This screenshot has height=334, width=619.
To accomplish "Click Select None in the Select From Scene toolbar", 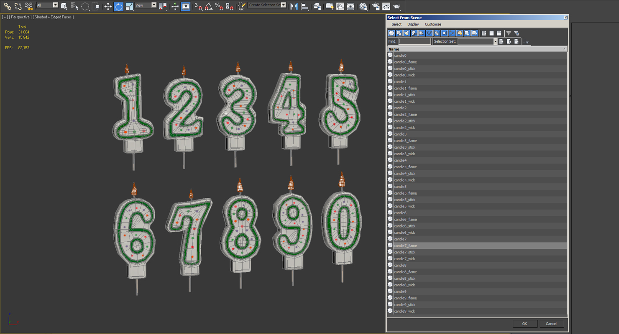I will [x=491, y=33].
